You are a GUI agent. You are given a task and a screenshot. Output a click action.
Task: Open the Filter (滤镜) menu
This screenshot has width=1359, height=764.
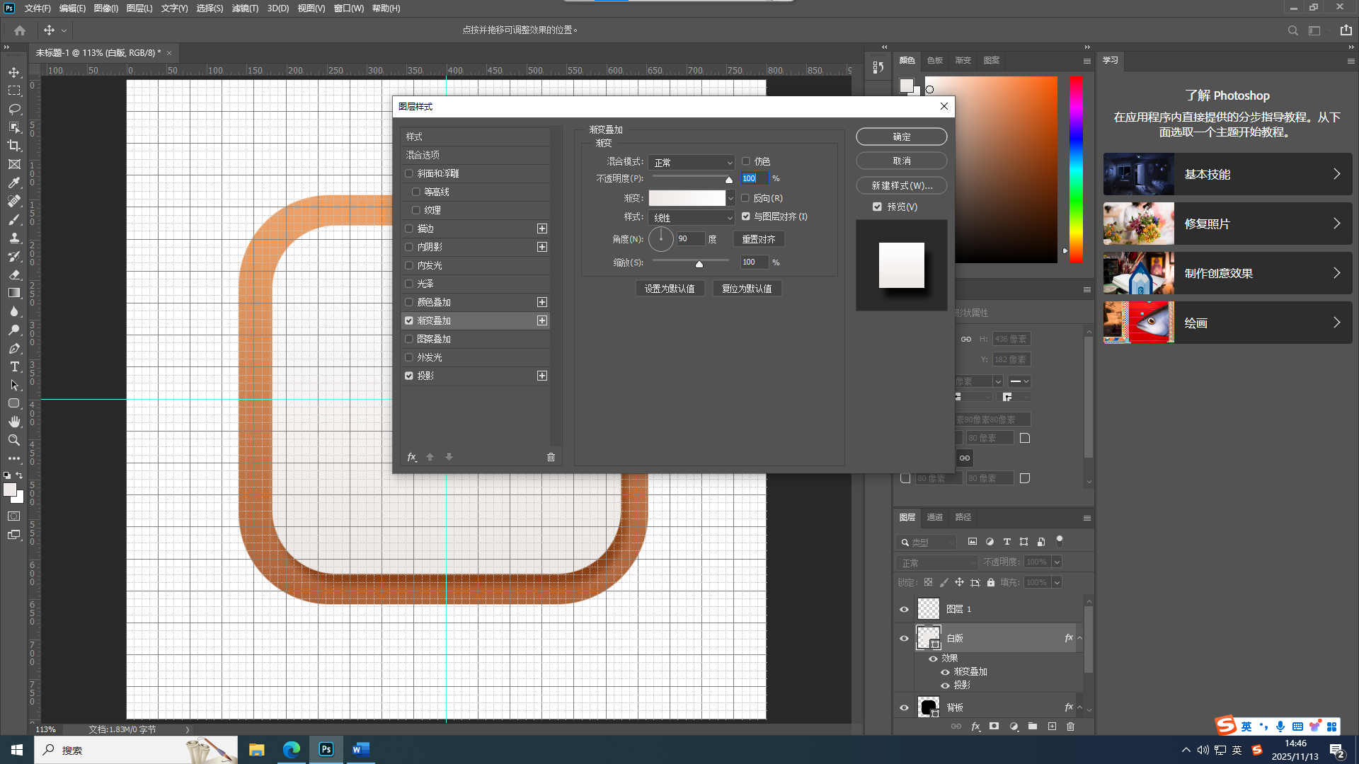[x=245, y=8]
